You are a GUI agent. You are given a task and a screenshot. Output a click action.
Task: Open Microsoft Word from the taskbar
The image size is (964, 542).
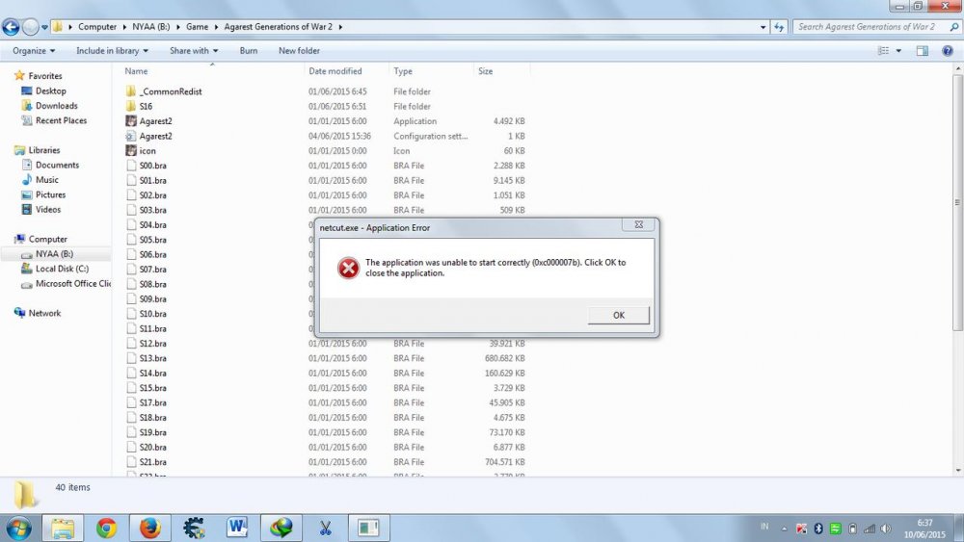click(237, 528)
